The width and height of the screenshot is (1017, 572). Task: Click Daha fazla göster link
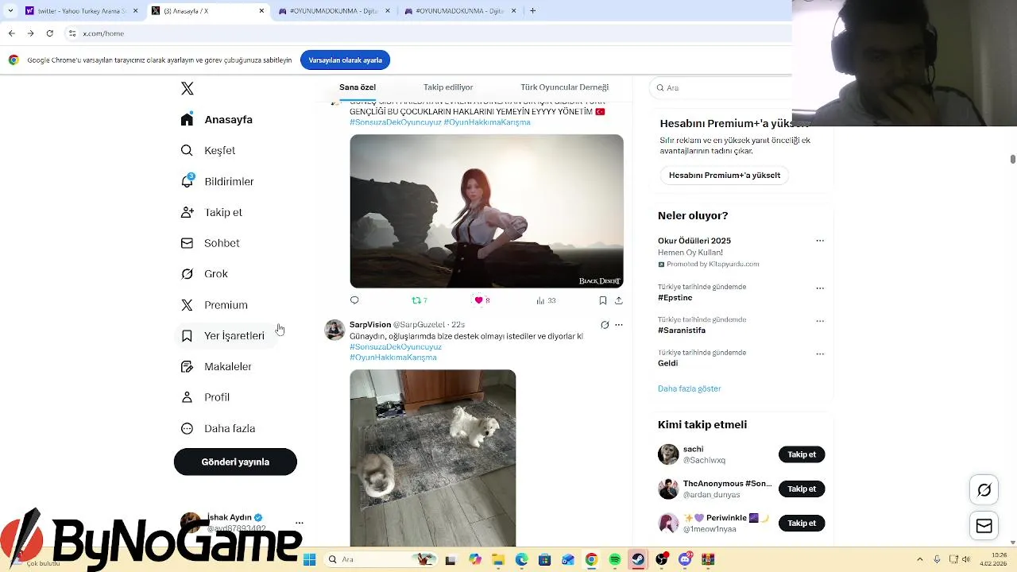690,388
